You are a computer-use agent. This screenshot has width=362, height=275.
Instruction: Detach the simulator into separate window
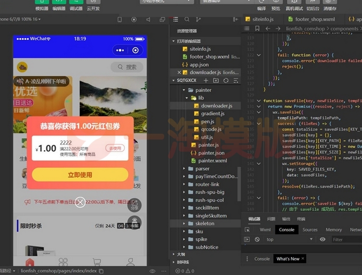point(163,20)
